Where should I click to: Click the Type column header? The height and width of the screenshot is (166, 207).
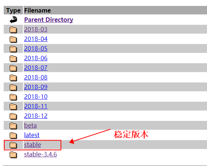[13, 10]
